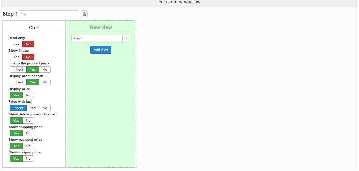
Task: Choose No for Link to the product page
Action: [44, 70]
